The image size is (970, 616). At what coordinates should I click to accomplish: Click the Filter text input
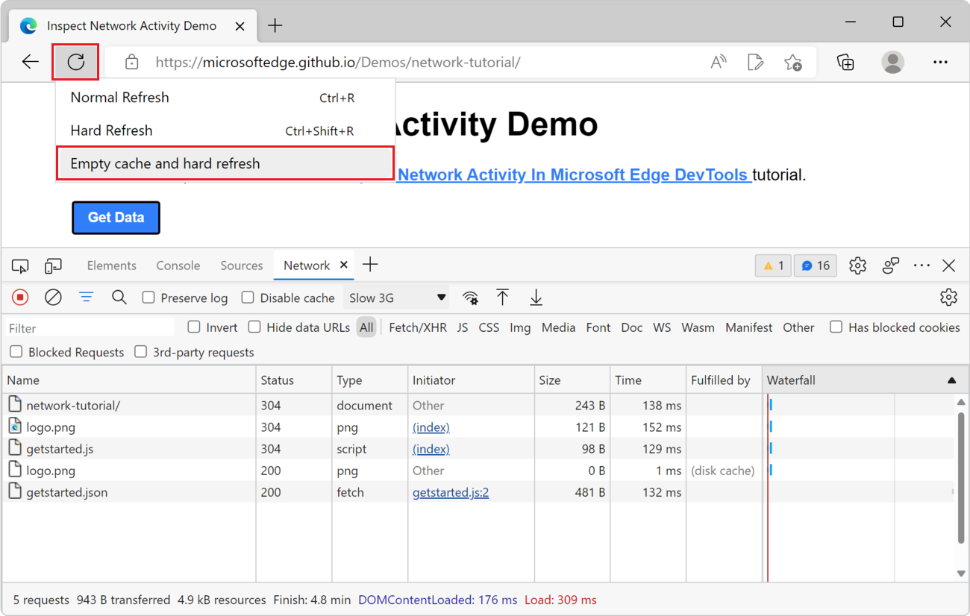click(90, 328)
